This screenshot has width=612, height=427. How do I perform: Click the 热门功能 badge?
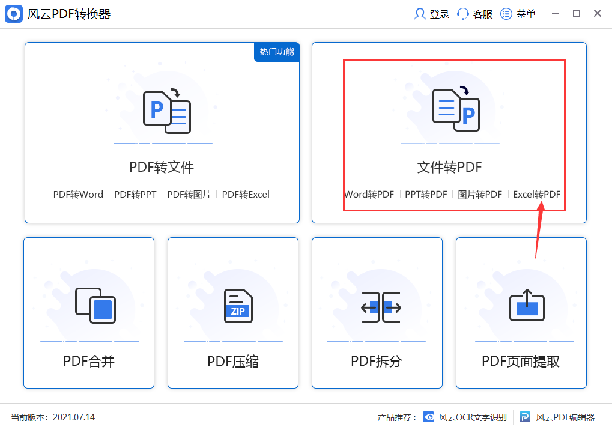[x=277, y=52]
